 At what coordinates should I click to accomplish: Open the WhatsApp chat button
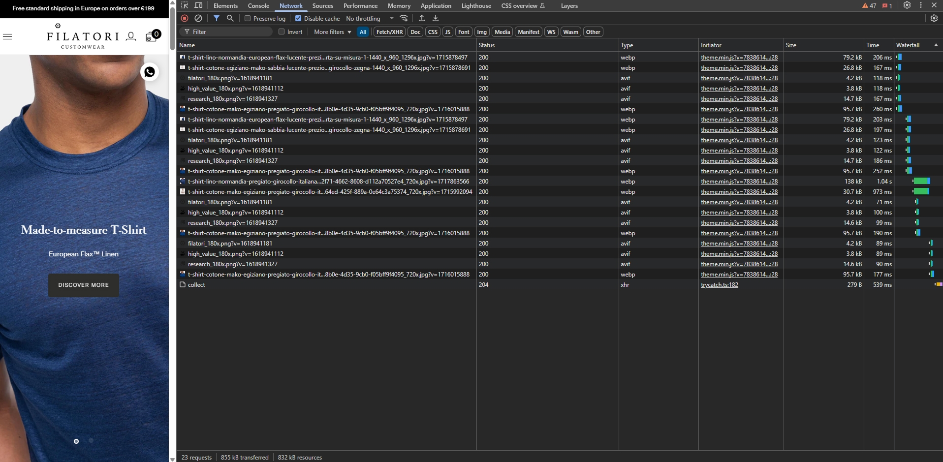[150, 72]
